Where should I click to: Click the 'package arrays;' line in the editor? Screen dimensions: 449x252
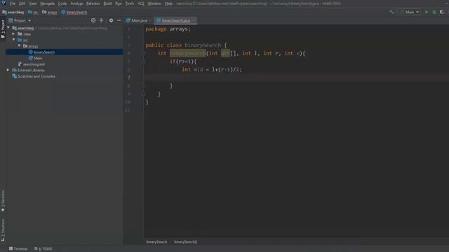[168, 29]
